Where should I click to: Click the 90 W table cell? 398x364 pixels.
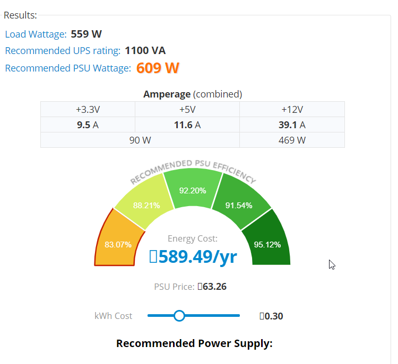pyautogui.click(x=140, y=140)
